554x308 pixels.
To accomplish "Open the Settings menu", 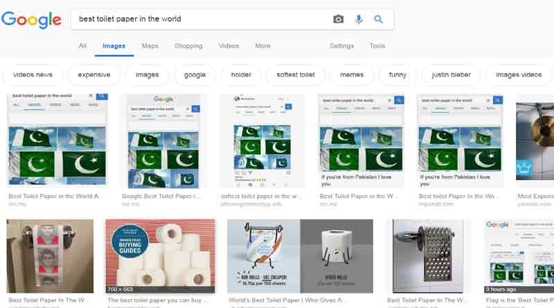I will (x=341, y=46).
